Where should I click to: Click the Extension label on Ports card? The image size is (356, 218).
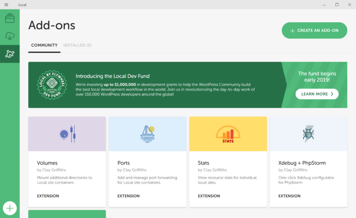click(128, 196)
